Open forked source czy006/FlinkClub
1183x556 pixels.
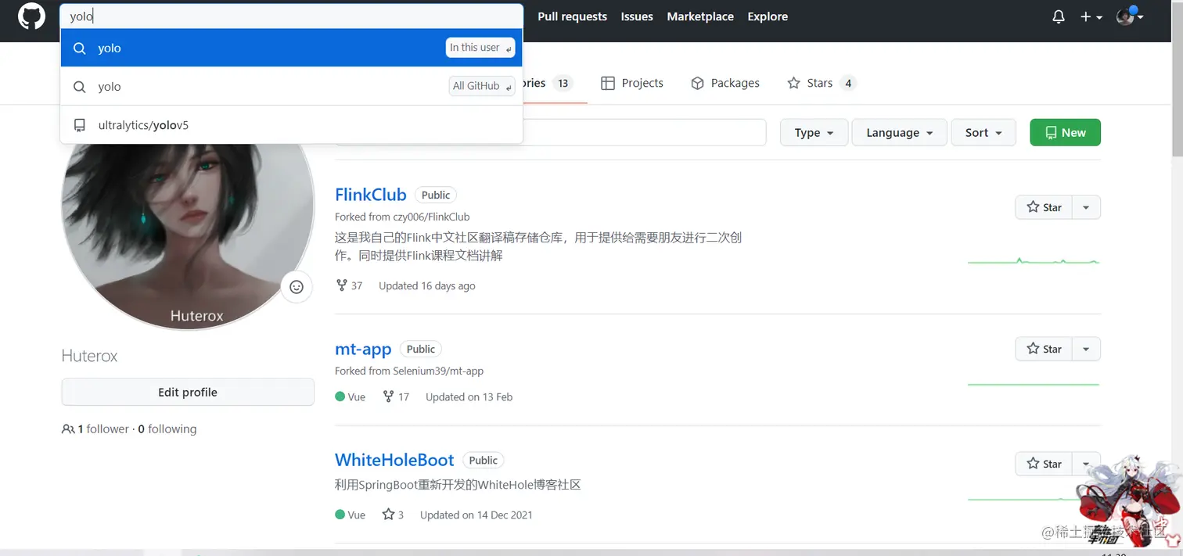click(x=431, y=217)
